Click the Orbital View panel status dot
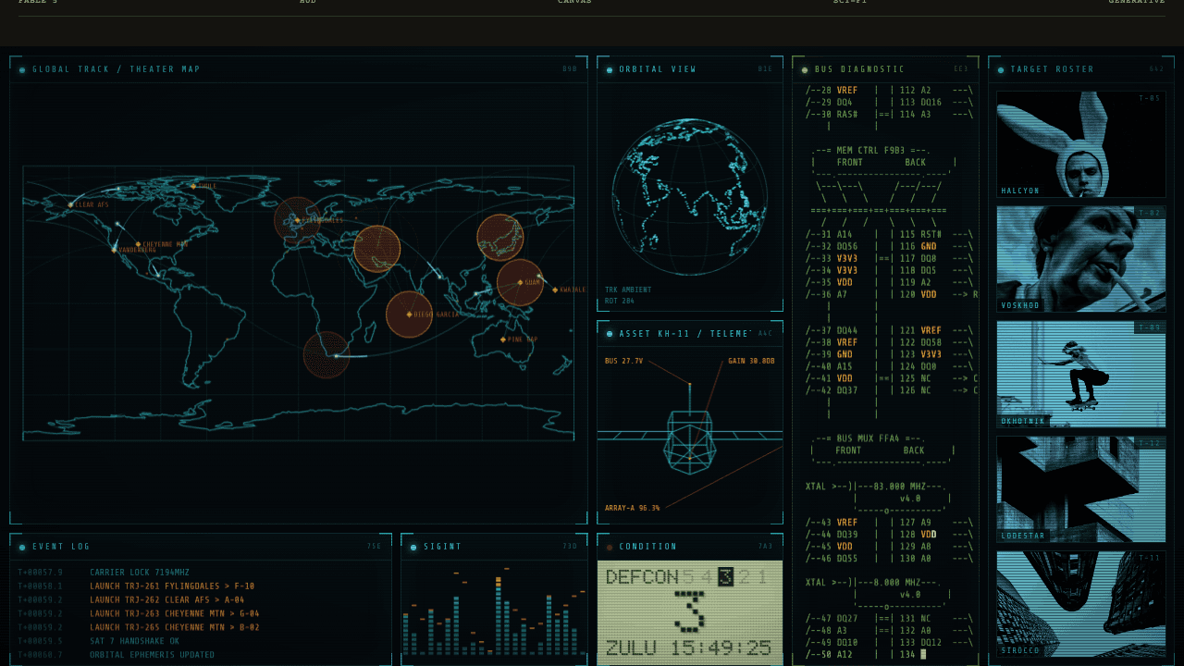1184x666 pixels. click(610, 69)
